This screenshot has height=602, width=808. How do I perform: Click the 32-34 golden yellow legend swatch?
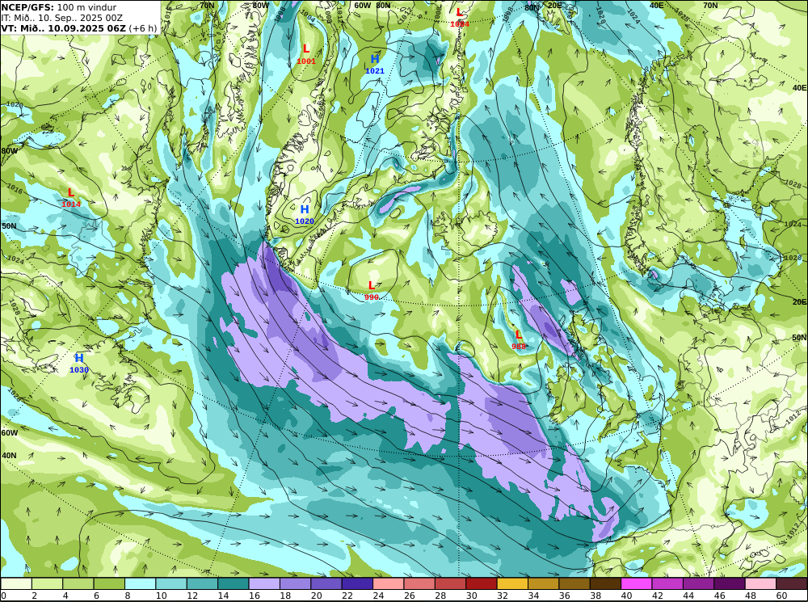[x=513, y=583]
